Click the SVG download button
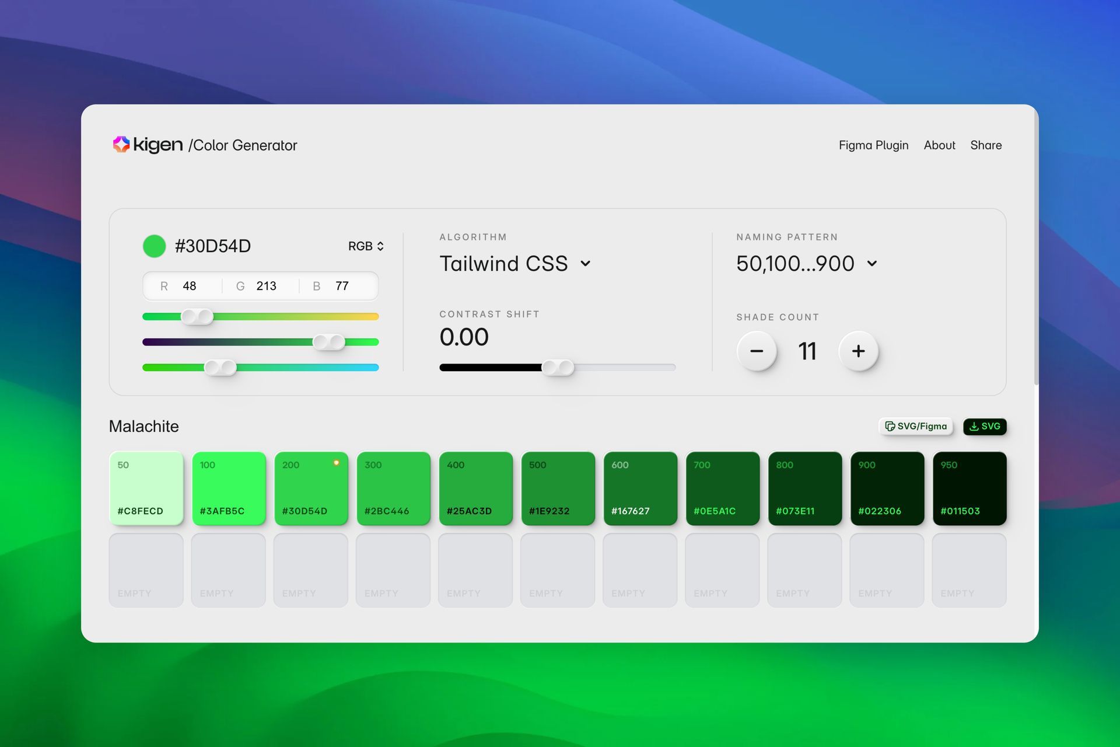This screenshot has width=1120, height=747. [985, 427]
